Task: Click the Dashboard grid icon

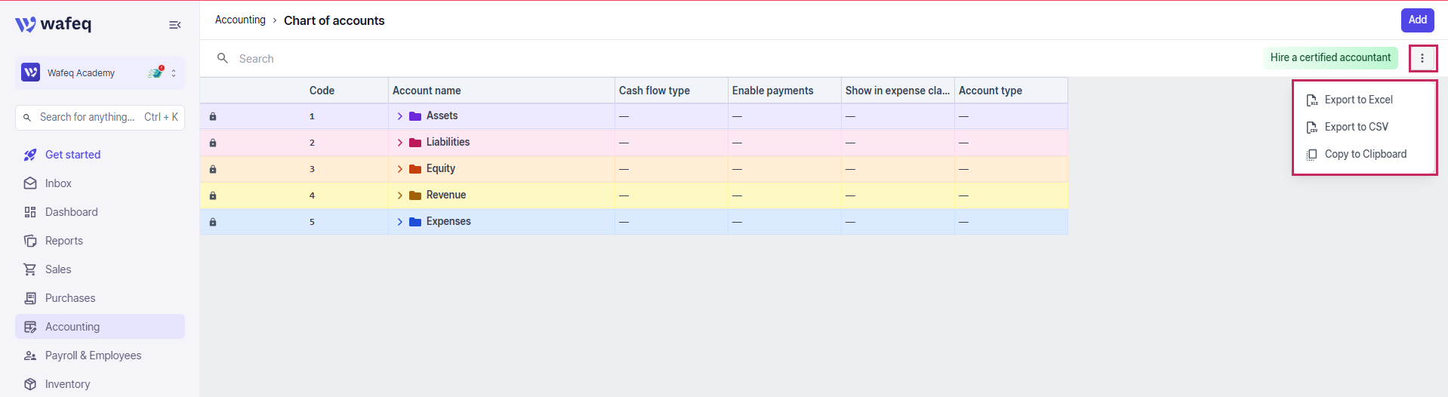Action: (x=30, y=212)
